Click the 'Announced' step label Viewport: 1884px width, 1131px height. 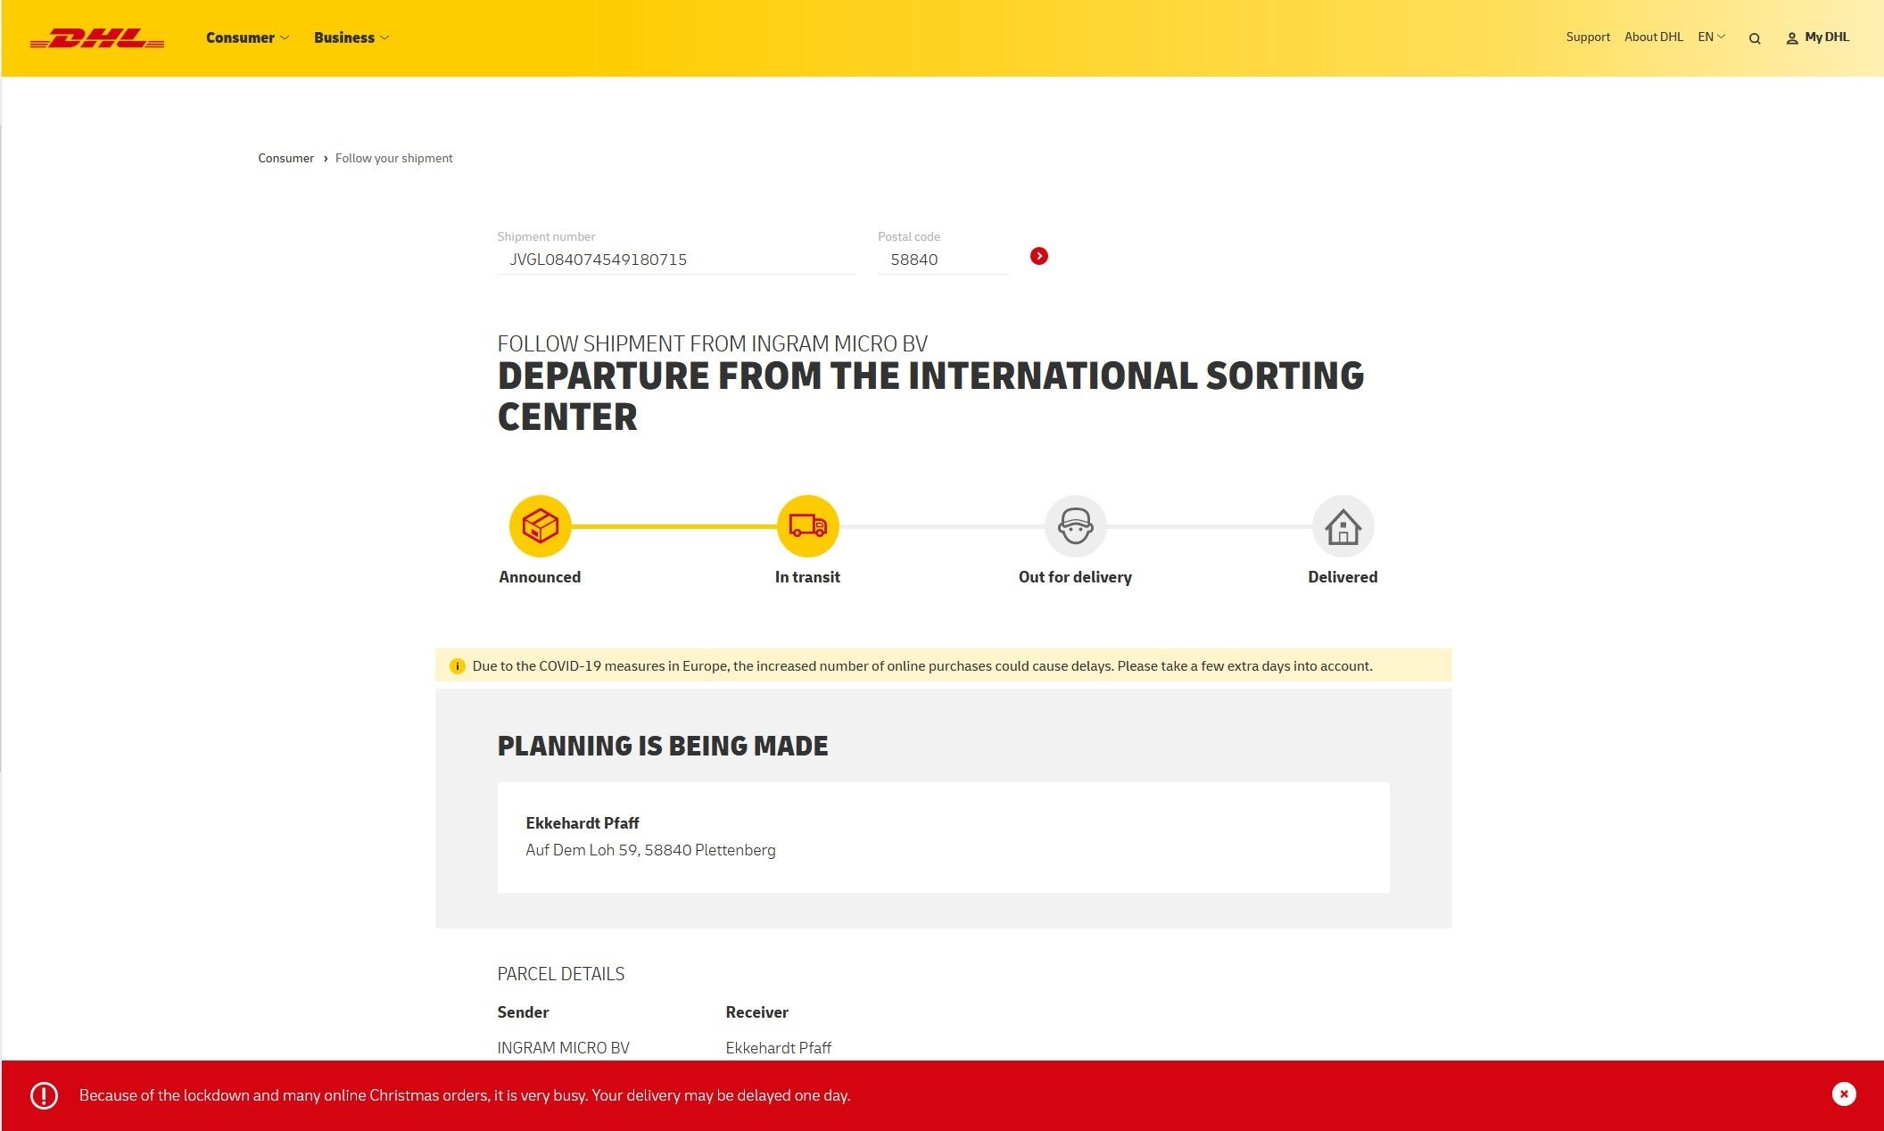540,577
